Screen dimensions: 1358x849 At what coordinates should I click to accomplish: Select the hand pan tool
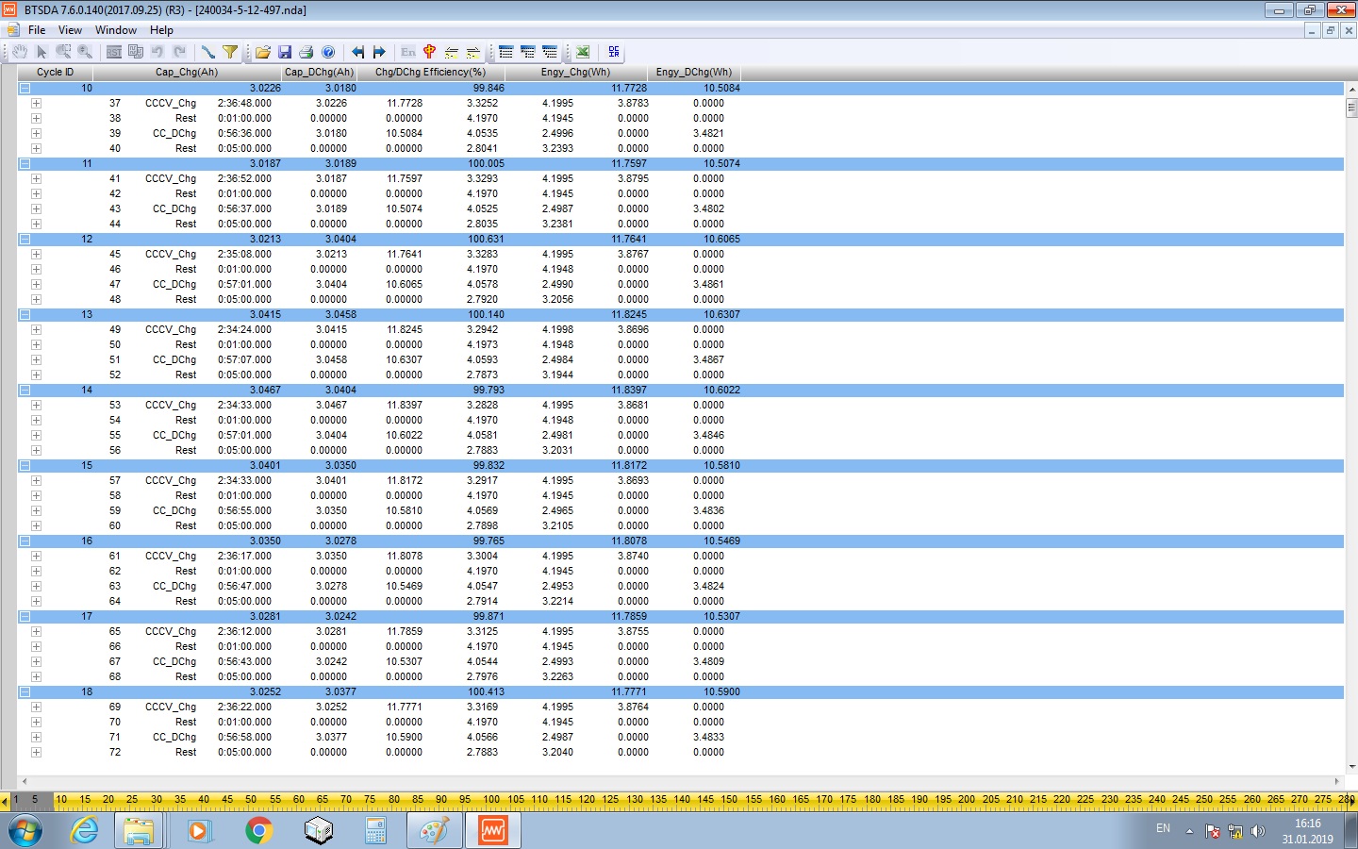click(20, 52)
